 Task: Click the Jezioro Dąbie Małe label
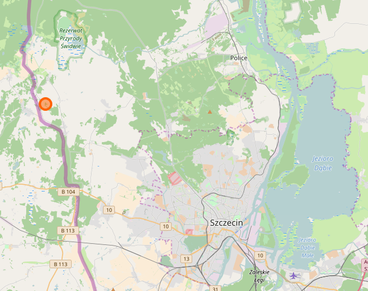coord(308,248)
